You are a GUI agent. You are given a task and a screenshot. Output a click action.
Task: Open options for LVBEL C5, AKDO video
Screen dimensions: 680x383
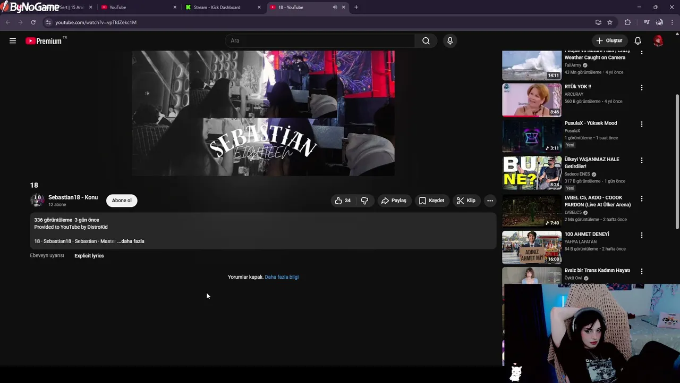[641, 198]
